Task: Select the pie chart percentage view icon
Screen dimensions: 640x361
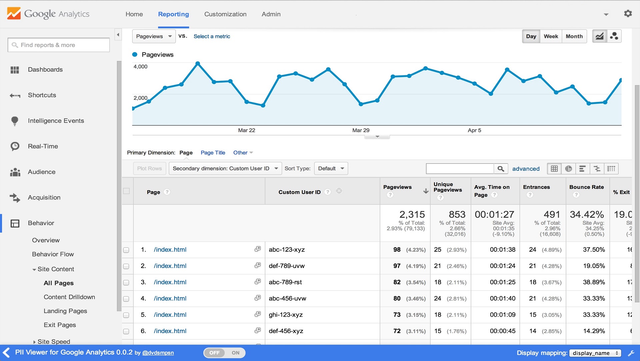Action: [x=568, y=169]
